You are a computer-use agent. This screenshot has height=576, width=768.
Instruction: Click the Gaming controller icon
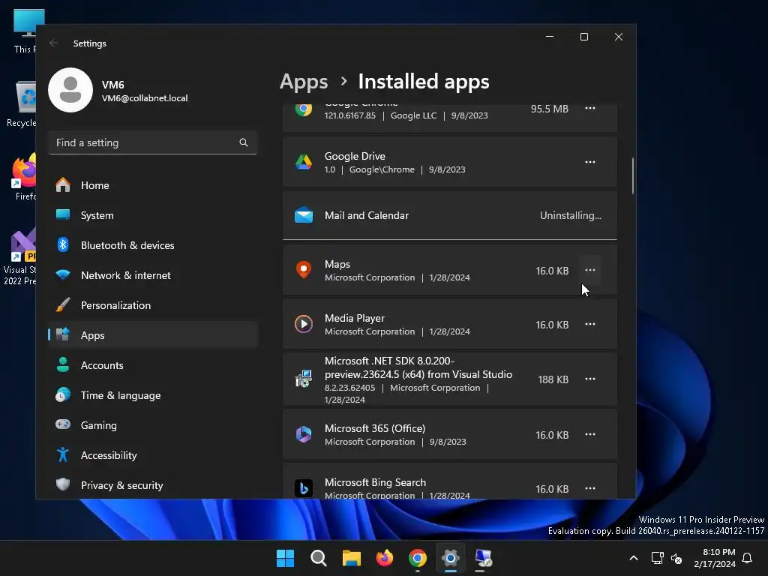(x=63, y=424)
